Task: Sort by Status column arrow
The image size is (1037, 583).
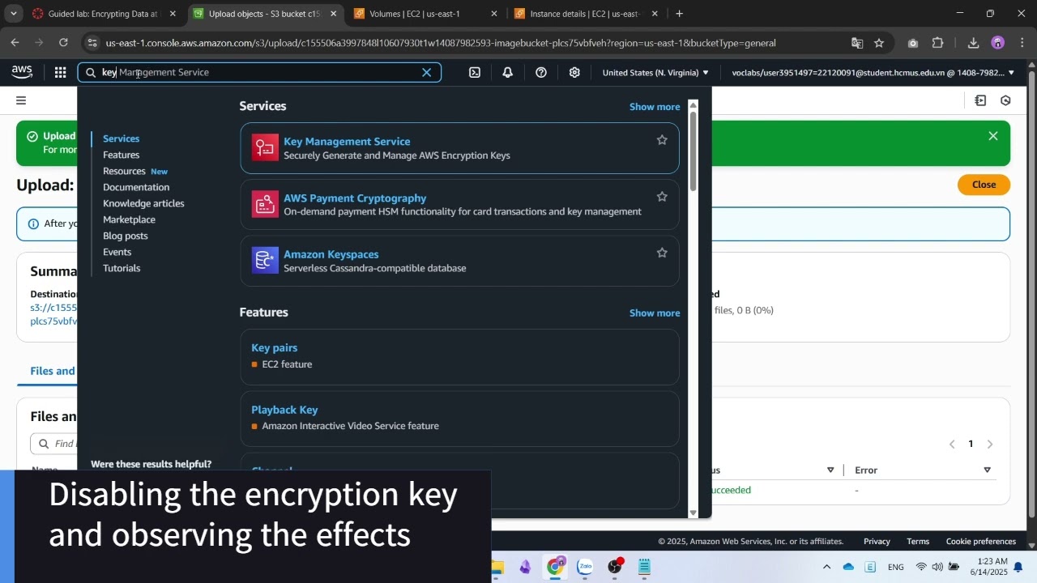Action: click(x=830, y=470)
